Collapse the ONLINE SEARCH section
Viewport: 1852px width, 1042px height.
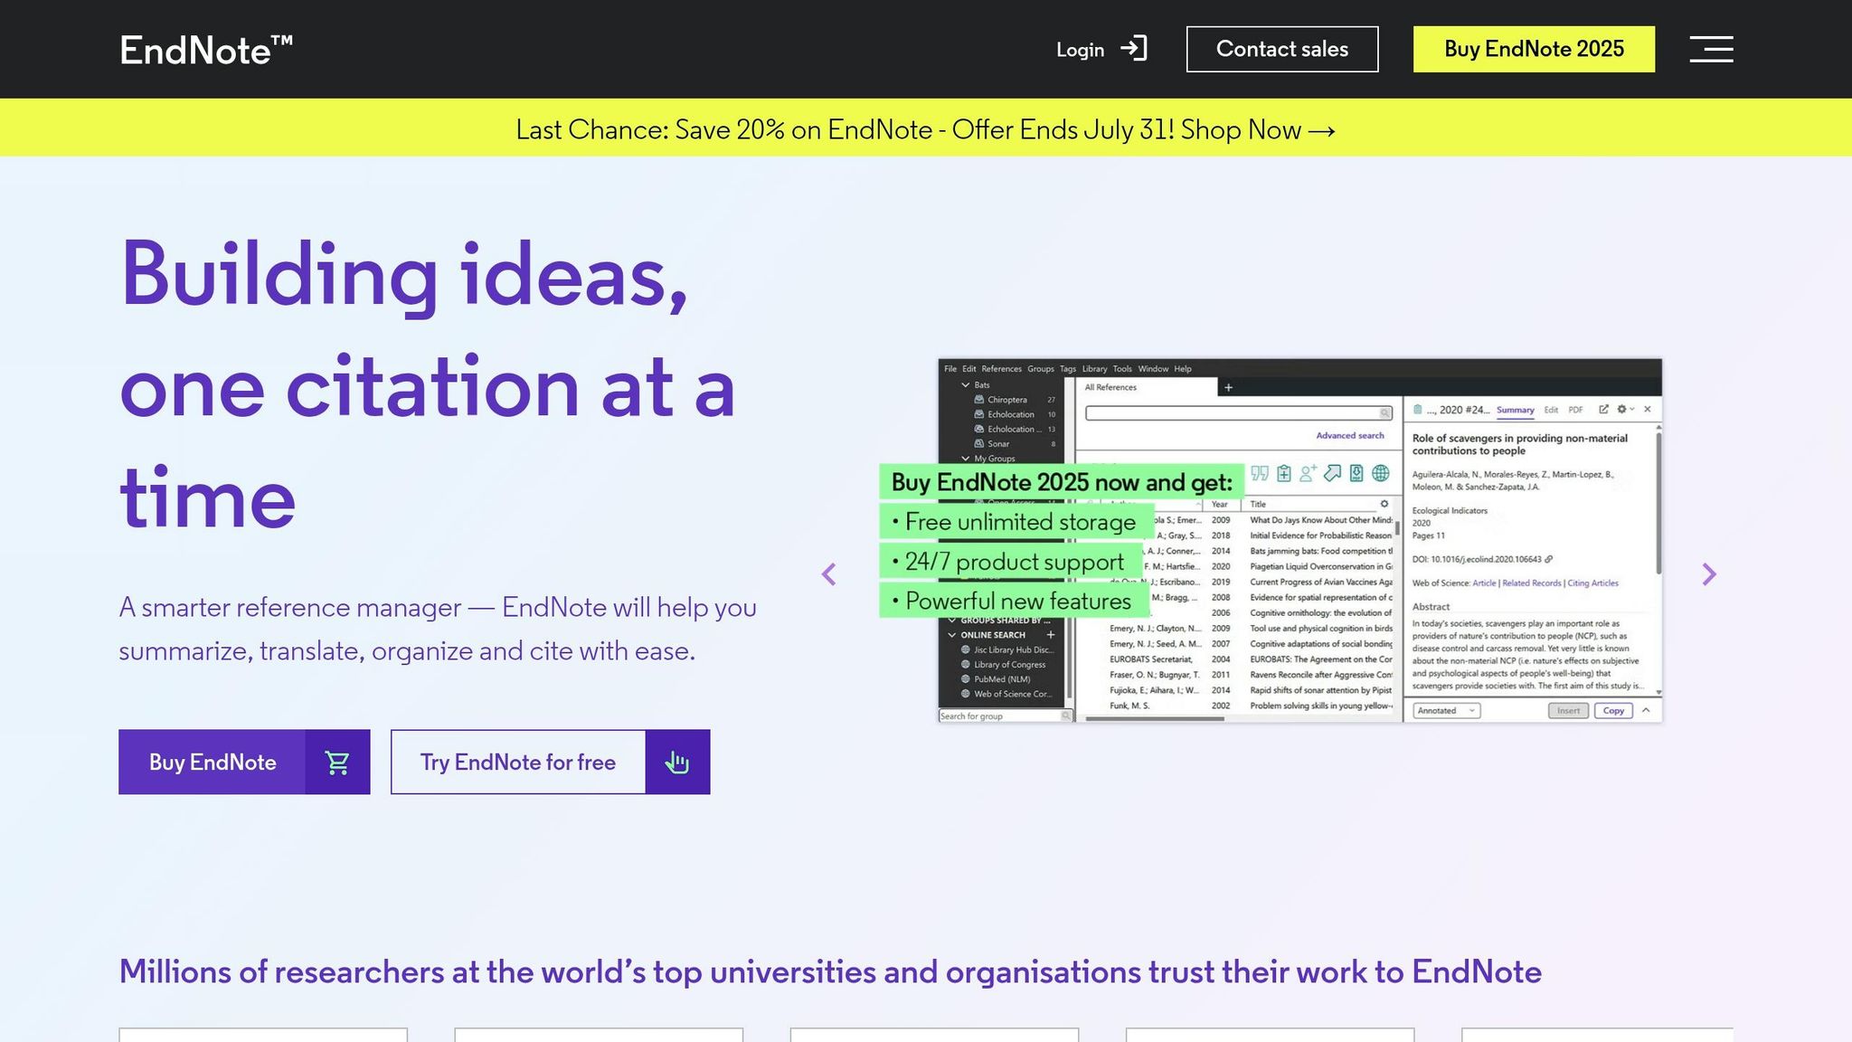(952, 635)
